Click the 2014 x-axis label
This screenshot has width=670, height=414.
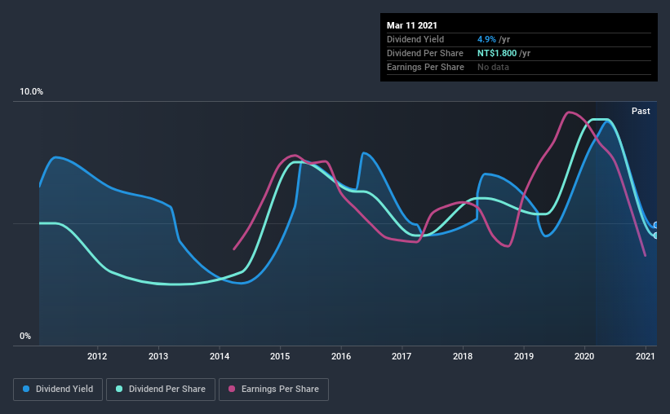pyautogui.click(x=220, y=356)
